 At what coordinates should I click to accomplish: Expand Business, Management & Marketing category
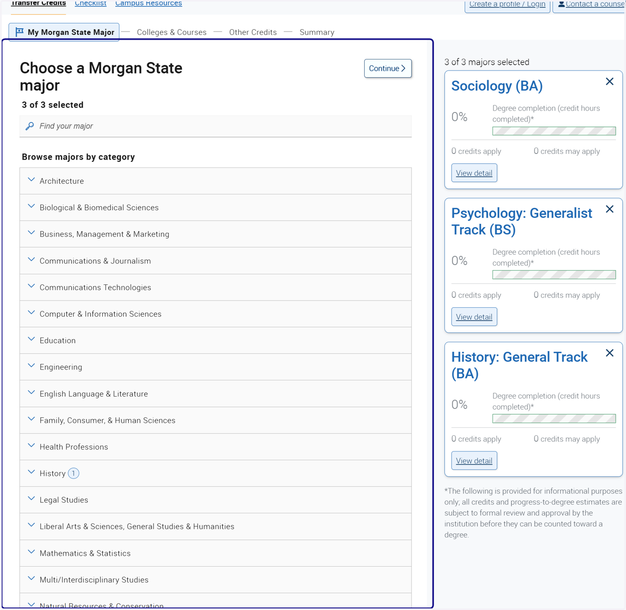[215, 234]
